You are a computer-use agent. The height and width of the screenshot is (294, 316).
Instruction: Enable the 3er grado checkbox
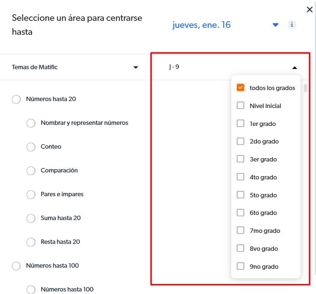point(240,159)
